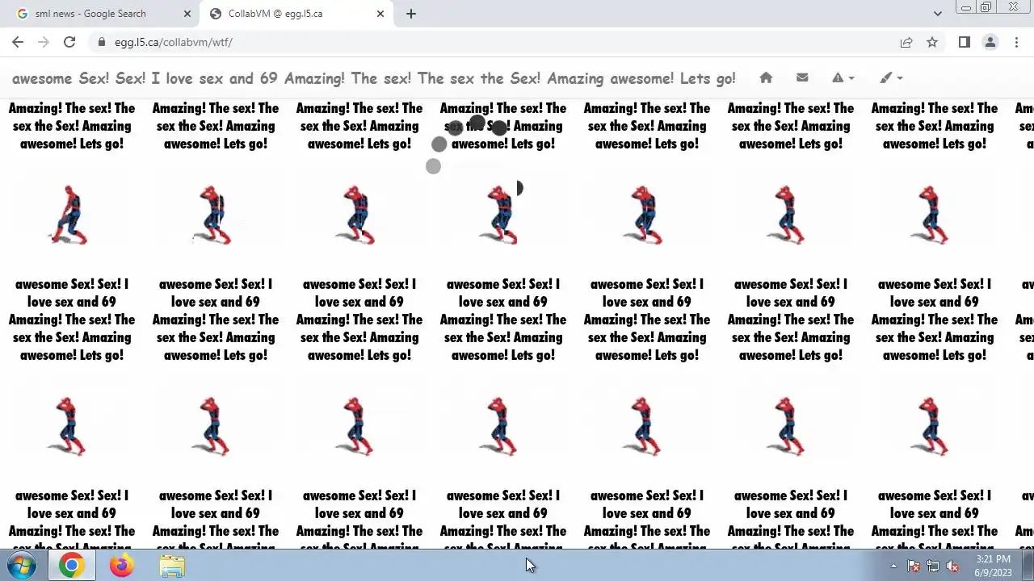1034x581 pixels.
Task: Show hidden system tray icons arrow
Action: (893, 566)
